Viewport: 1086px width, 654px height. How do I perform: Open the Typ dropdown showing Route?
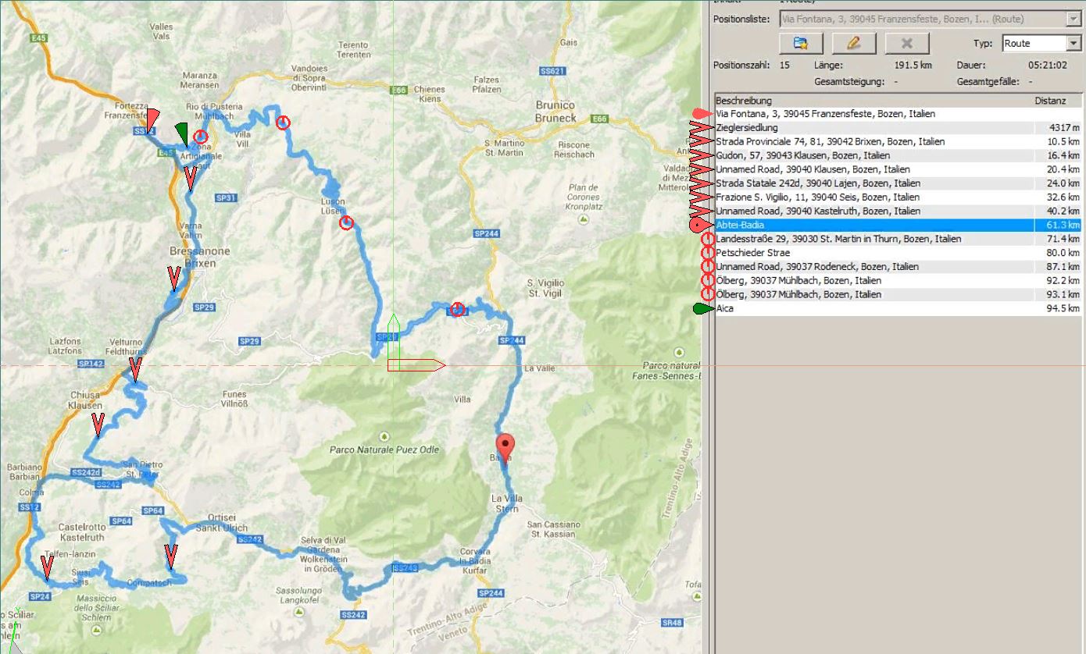click(x=1040, y=44)
